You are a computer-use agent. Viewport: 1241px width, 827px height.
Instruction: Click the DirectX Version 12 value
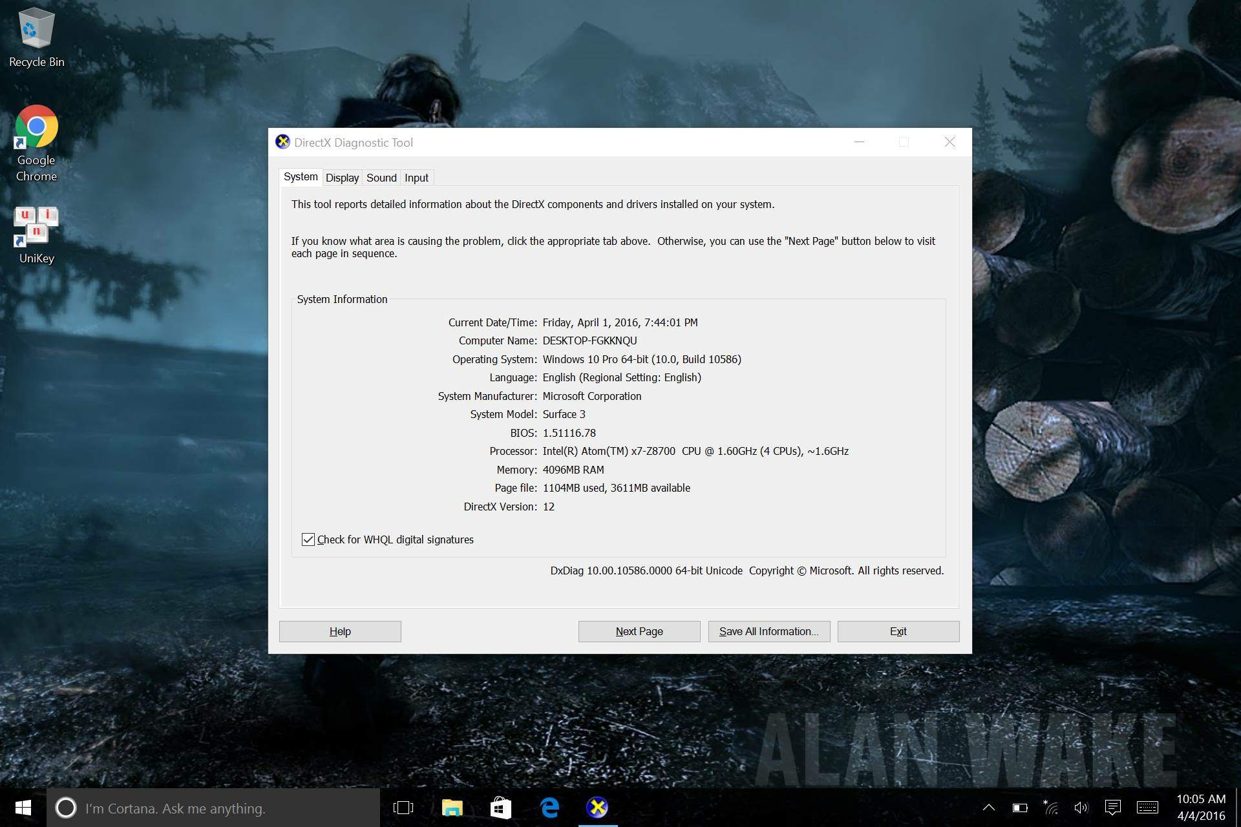point(549,507)
